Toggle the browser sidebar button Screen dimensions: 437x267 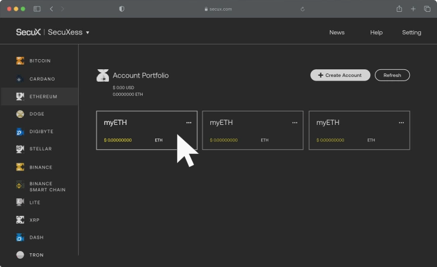[37, 9]
